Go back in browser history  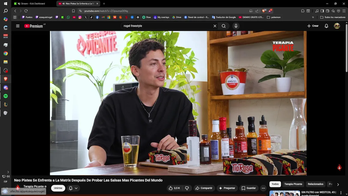tap(15, 11)
